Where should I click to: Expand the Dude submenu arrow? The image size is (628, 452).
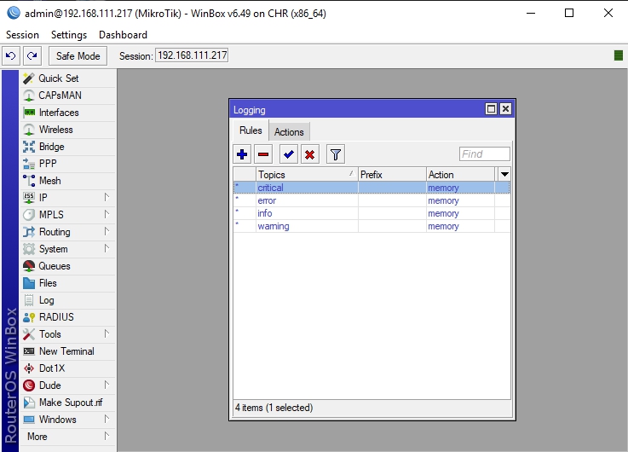coord(107,385)
